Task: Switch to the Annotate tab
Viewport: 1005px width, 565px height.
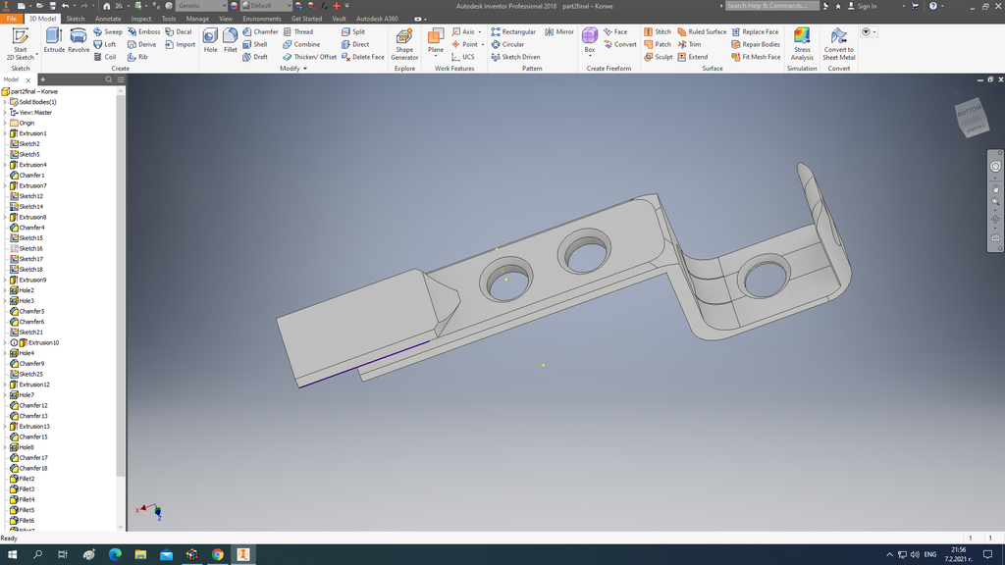Action: [108, 19]
